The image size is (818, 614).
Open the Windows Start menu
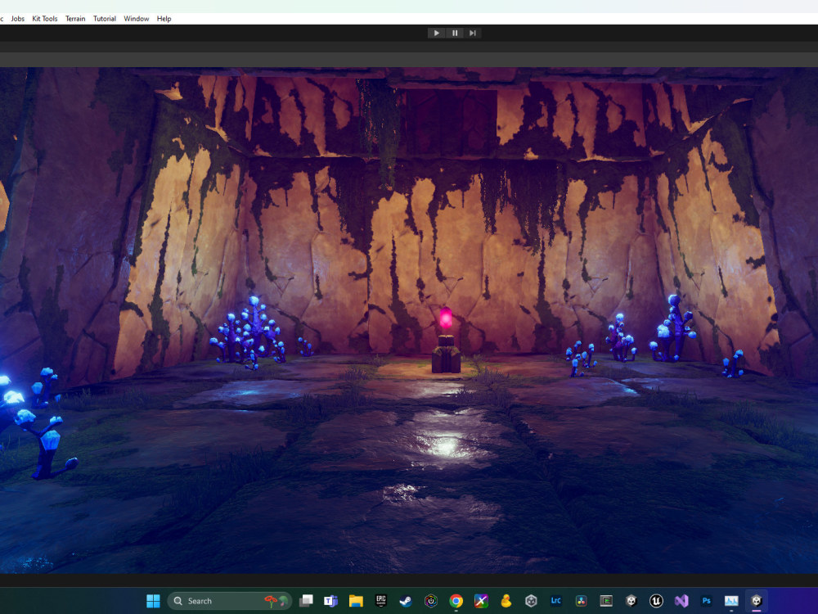pyautogui.click(x=154, y=601)
